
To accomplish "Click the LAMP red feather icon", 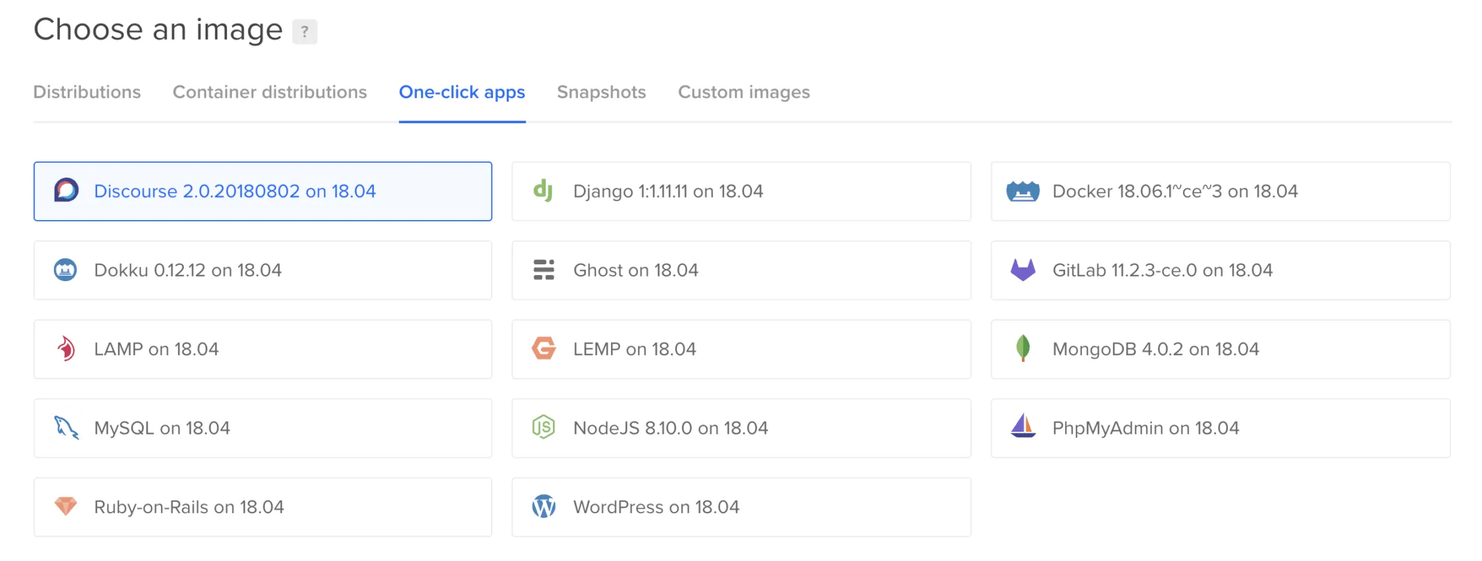I will point(65,348).
